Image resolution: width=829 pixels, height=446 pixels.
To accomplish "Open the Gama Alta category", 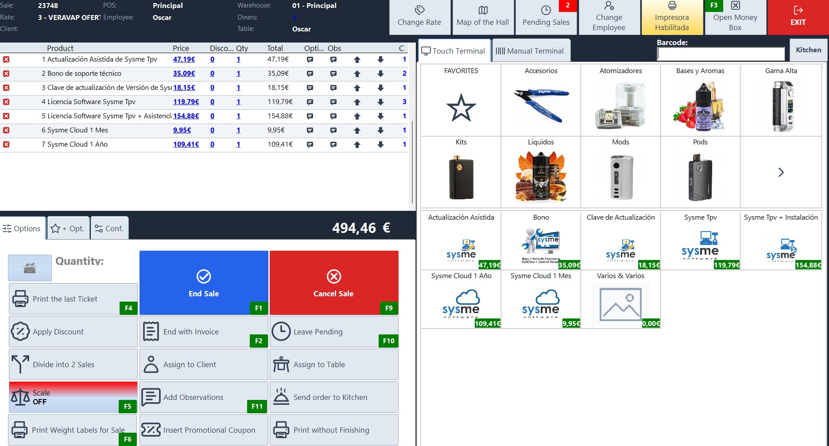I will pos(781,100).
